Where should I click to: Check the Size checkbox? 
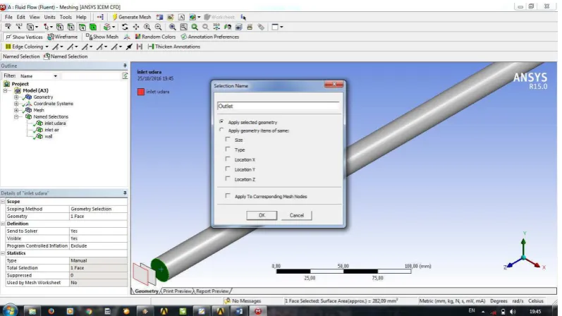(x=228, y=140)
